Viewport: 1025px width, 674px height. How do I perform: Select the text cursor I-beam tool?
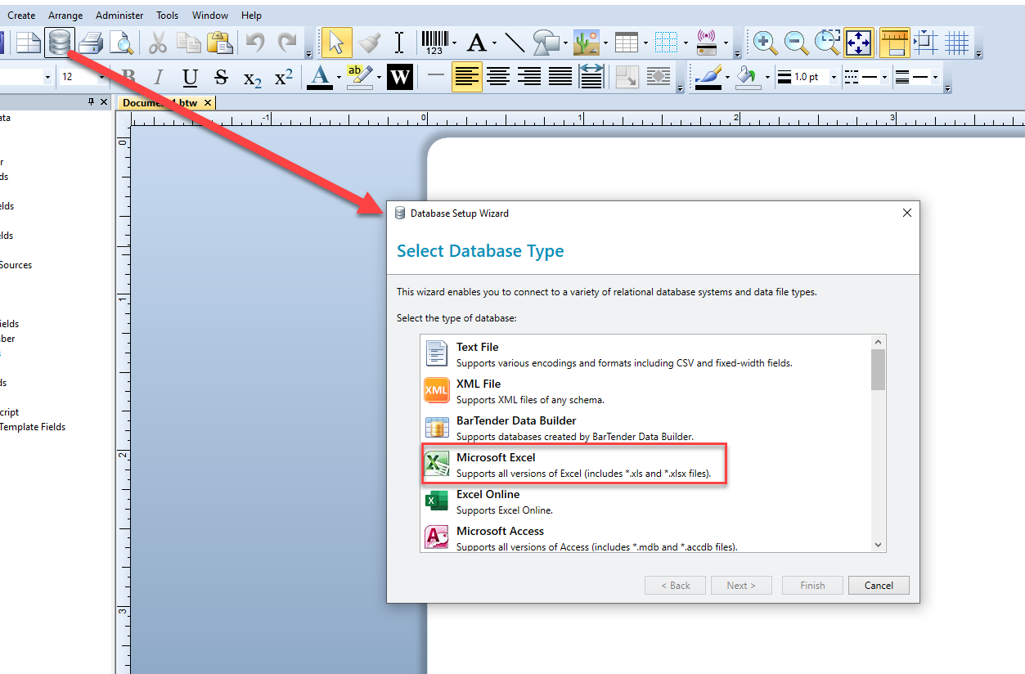pyautogui.click(x=399, y=43)
